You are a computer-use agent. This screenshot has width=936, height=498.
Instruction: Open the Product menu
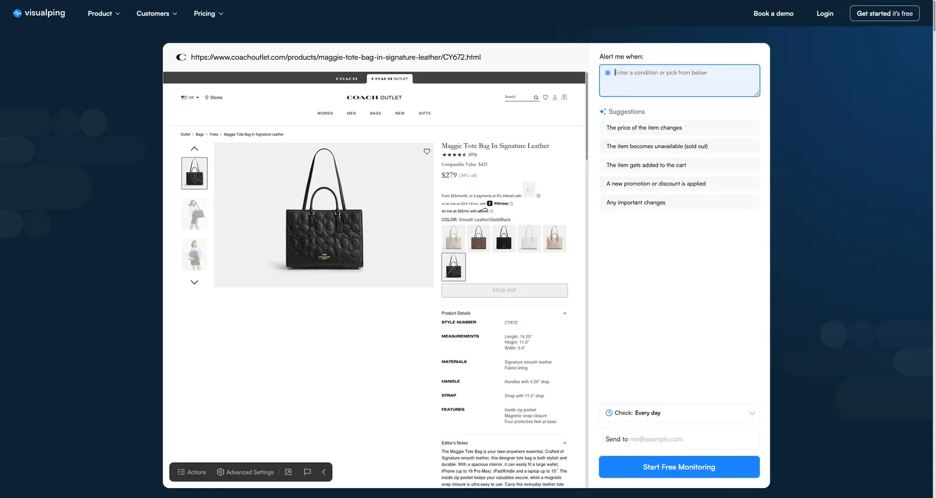[x=104, y=13]
